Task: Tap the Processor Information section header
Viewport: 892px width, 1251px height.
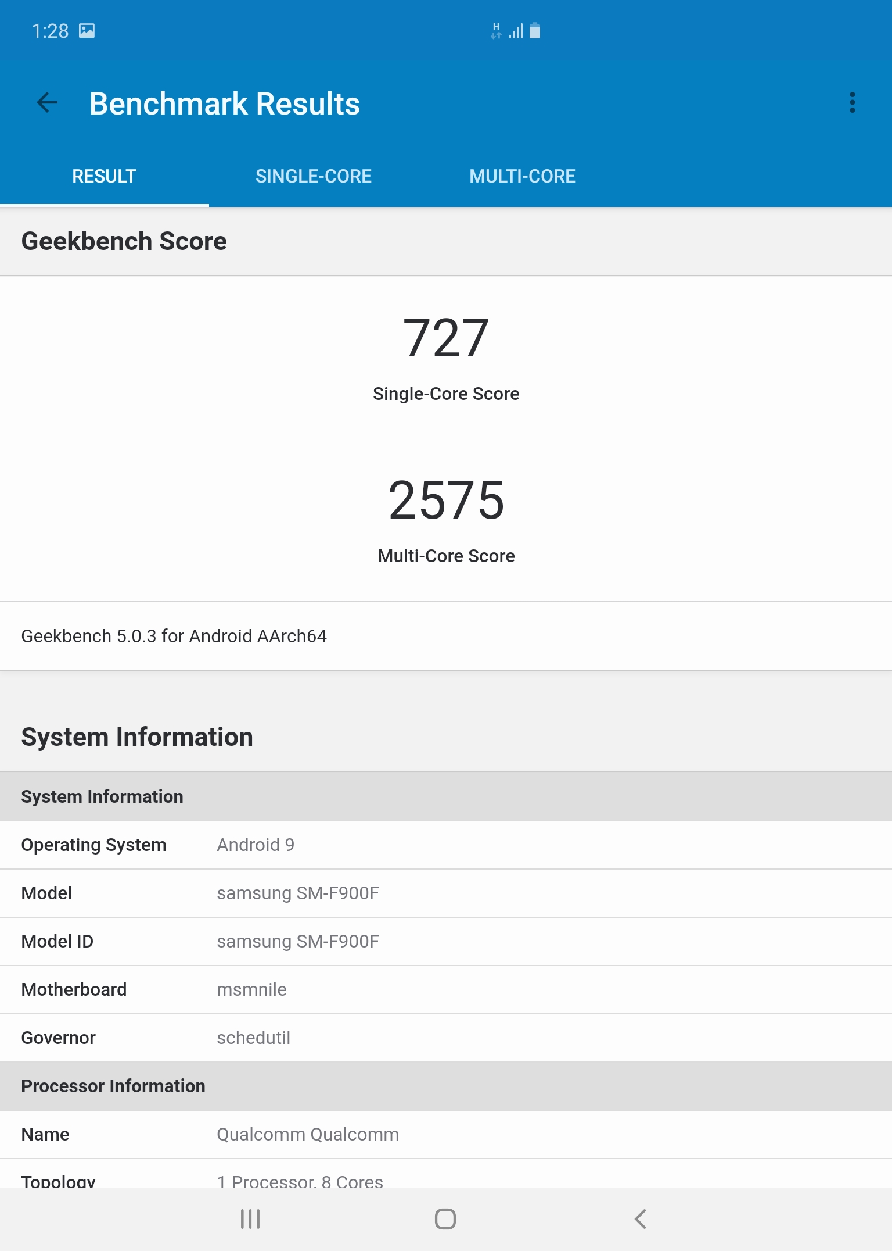Action: tap(446, 1086)
